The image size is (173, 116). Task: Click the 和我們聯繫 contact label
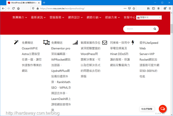pyautogui.click(x=147, y=109)
